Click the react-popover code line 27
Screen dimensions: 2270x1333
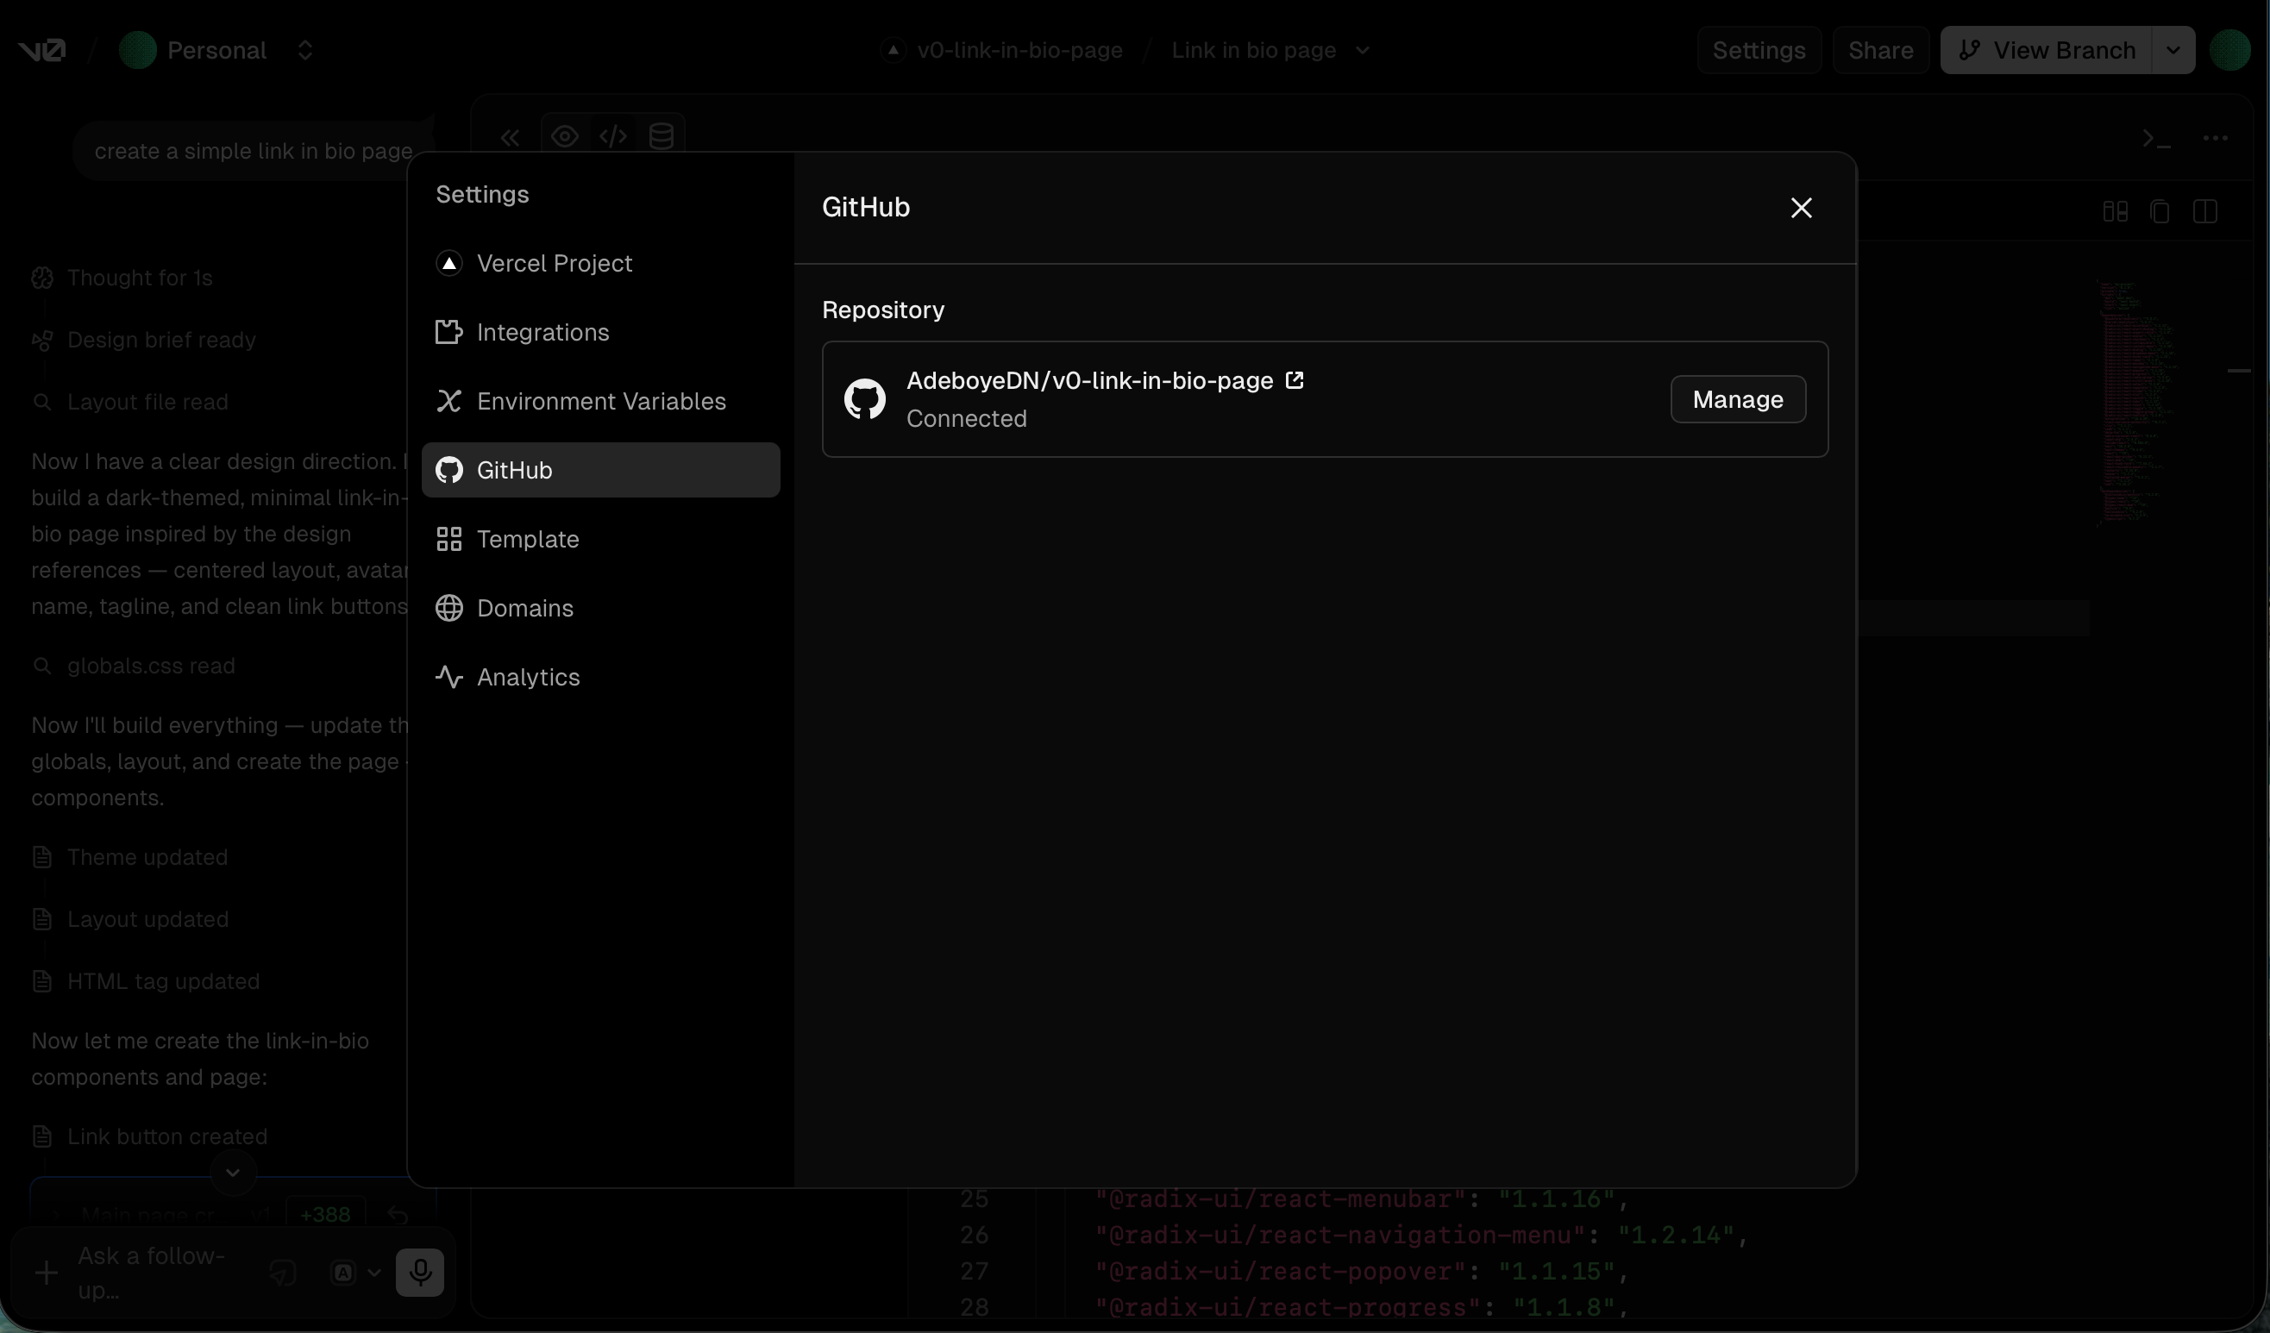tap(1362, 1271)
